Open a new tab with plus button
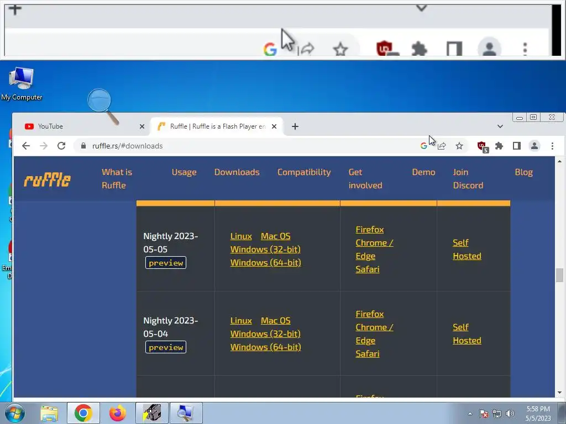Viewport: 566px width, 424px height. 295,126
